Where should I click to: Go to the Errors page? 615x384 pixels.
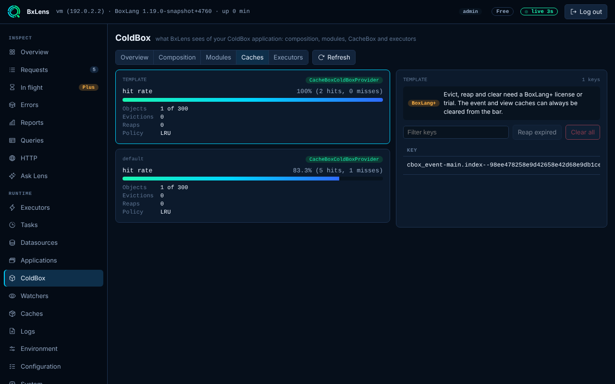click(53, 105)
